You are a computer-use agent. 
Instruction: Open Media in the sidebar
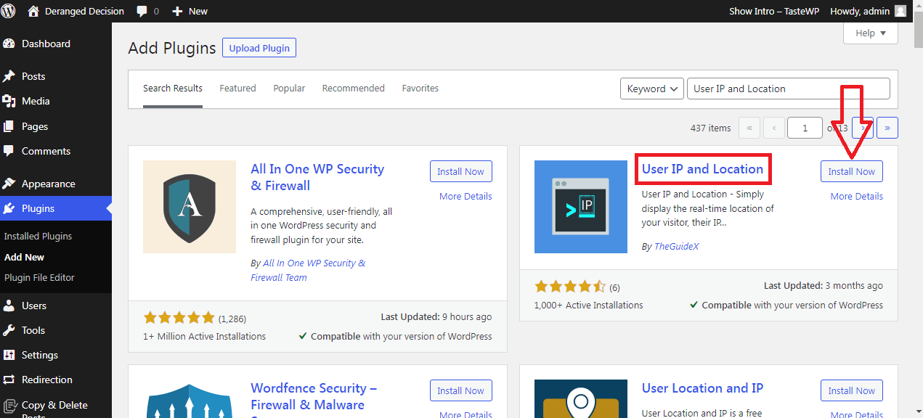click(35, 101)
